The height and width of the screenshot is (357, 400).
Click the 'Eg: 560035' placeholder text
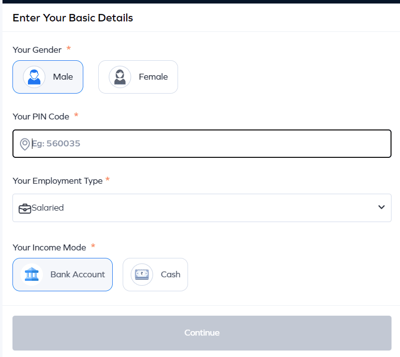click(56, 144)
